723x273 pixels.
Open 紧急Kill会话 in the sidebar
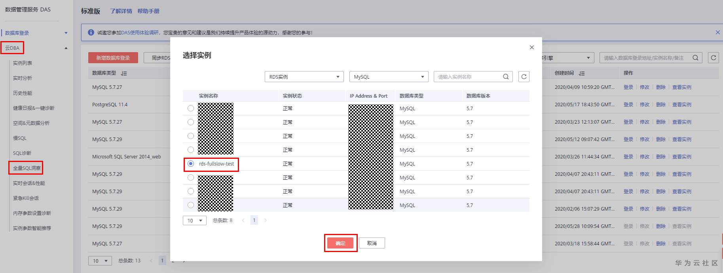click(26, 198)
